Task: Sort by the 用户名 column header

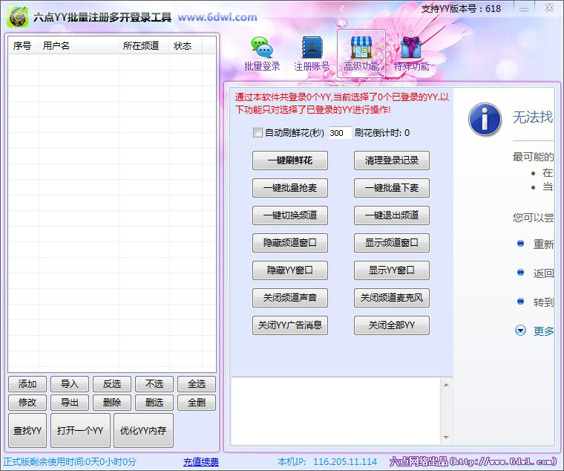Action: click(x=79, y=46)
